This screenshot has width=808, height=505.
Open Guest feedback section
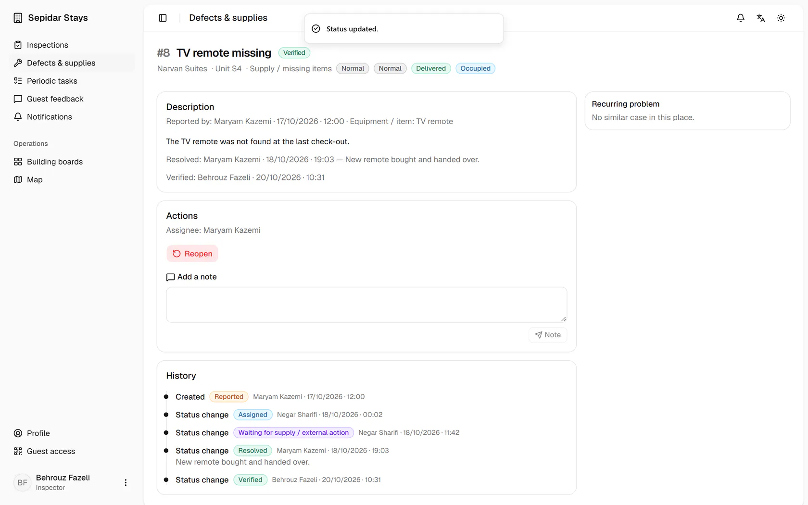pyautogui.click(x=72, y=99)
